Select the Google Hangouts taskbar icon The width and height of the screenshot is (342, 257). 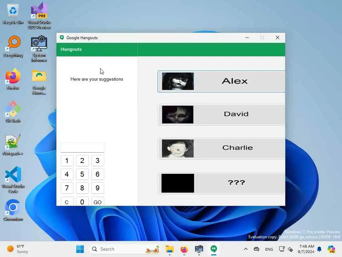coord(214,249)
